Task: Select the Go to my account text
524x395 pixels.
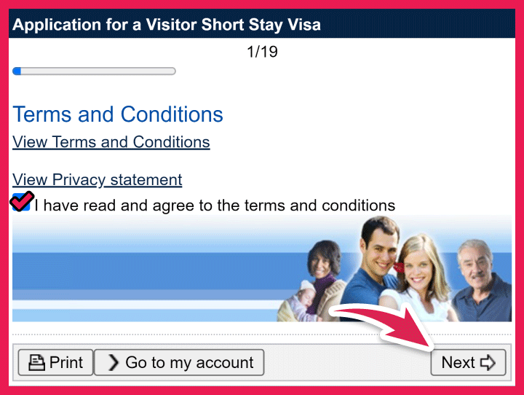Action: (x=189, y=363)
